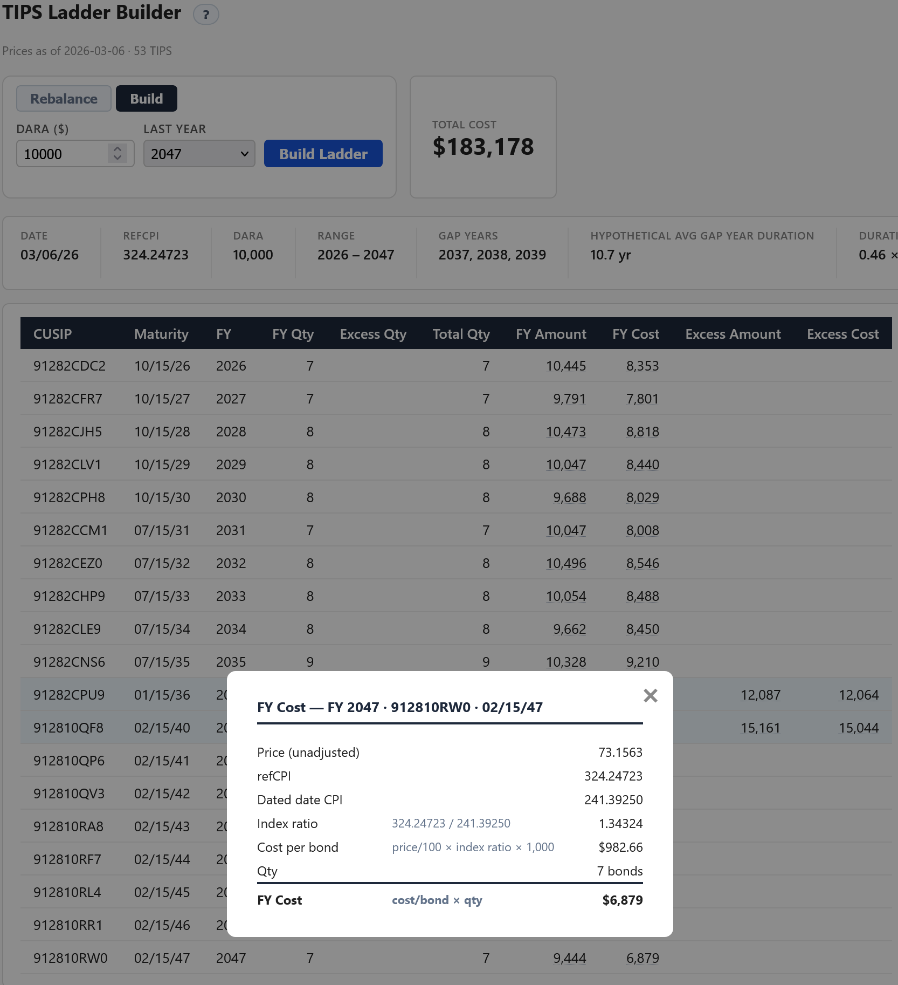The width and height of the screenshot is (898, 985).
Task: Click FY Cost 8,440 for 2029
Action: click(x=643, y=464)
